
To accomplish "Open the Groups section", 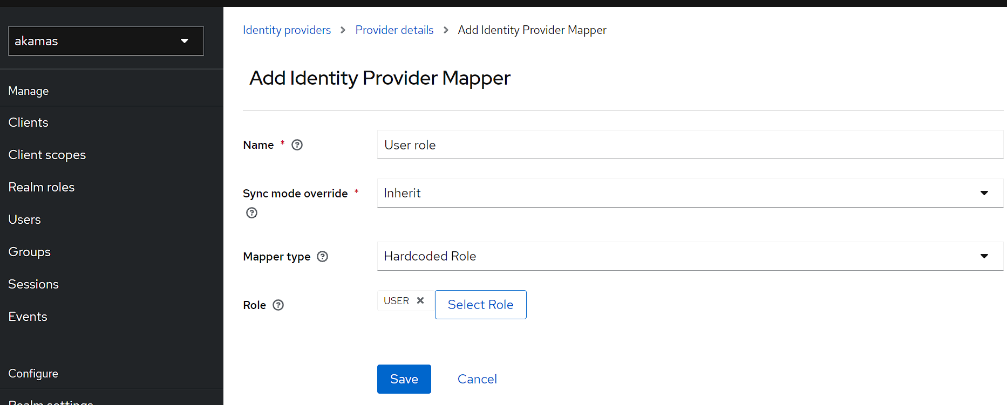I will click(30, 252).
